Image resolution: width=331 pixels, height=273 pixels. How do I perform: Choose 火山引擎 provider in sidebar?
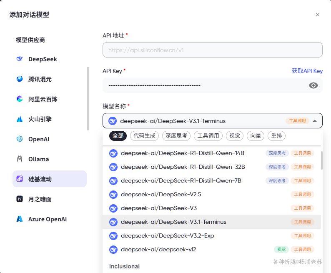click(x=50, y=119)
